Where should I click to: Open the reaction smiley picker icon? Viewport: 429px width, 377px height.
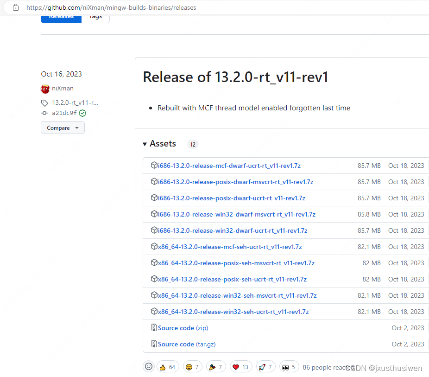(x=149, y=366)
